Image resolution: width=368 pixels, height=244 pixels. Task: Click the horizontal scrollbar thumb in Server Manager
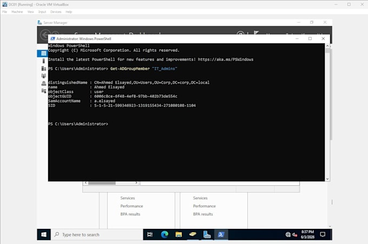[102, 183]
